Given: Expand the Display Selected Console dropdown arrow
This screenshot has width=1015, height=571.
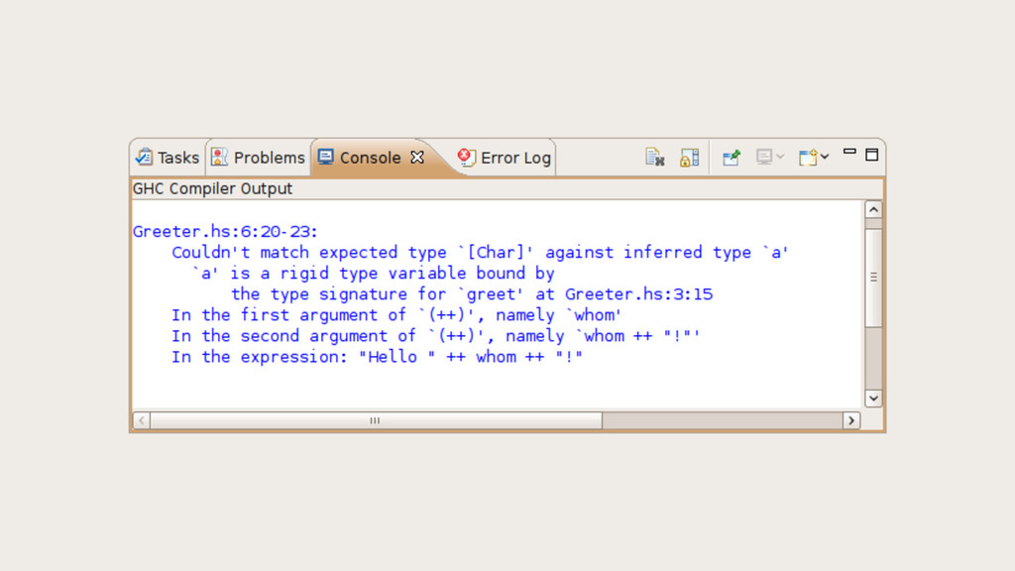Looking at the screenshot, I should (780, 157).
